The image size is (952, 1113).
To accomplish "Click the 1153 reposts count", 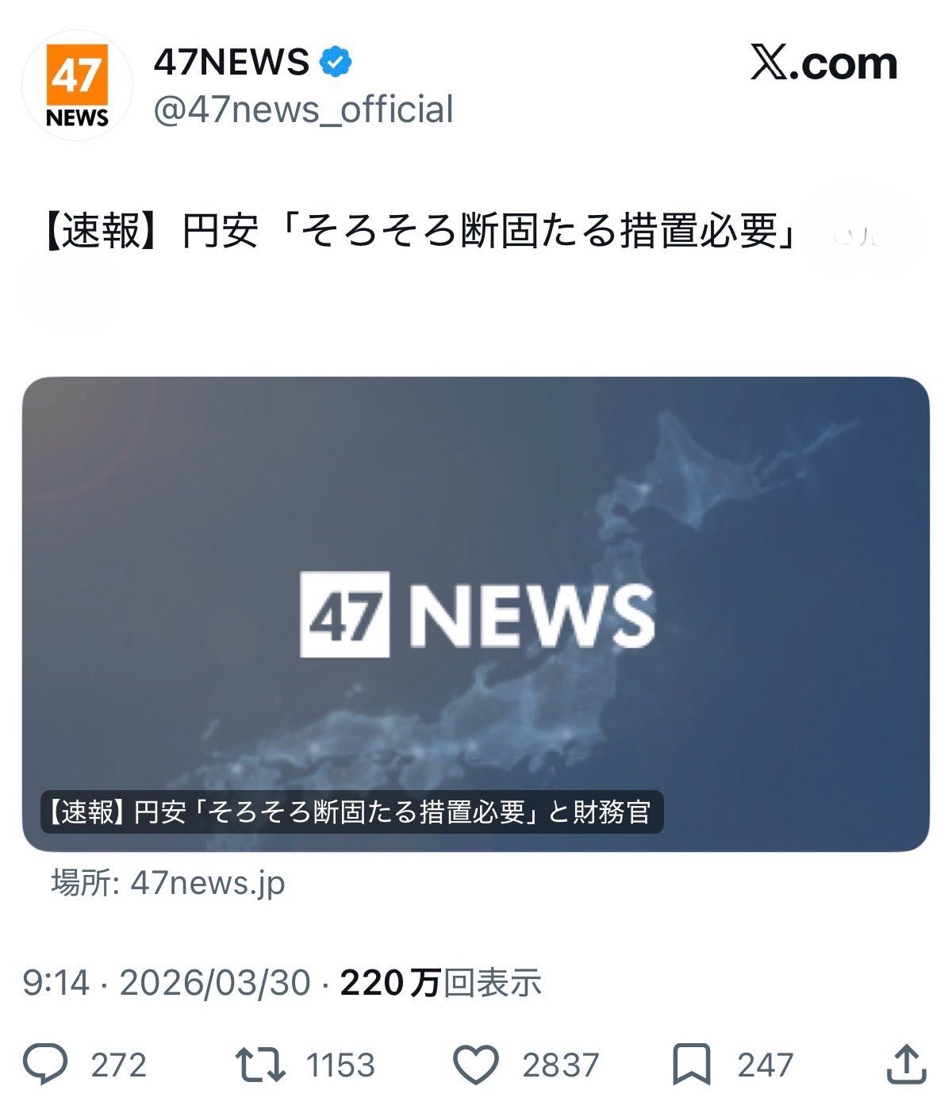I will point(340,1065).
